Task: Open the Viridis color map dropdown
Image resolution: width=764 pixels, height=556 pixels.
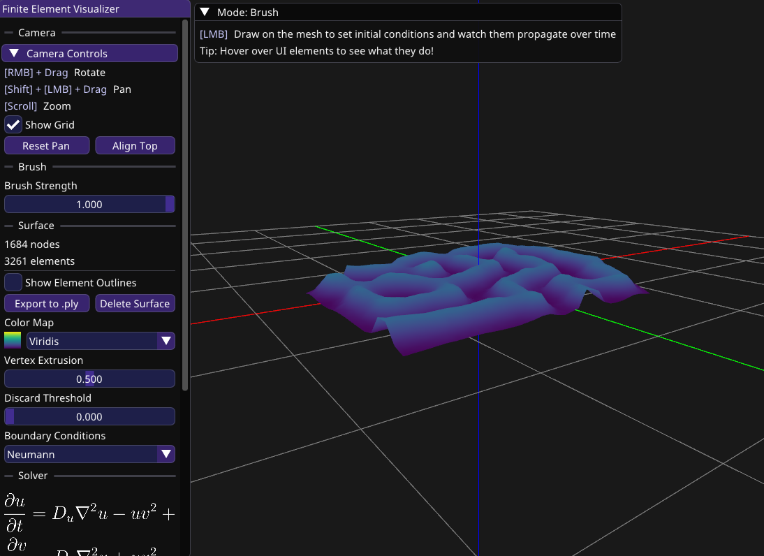Action: [92, 342]
